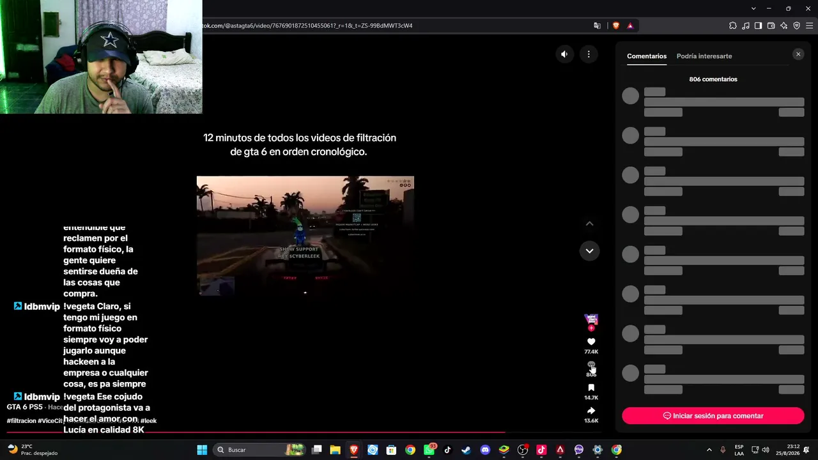This screenshot has width=818, height=460.
Task: Switch to the Comentarios tab
Action: tap(647, 56)
